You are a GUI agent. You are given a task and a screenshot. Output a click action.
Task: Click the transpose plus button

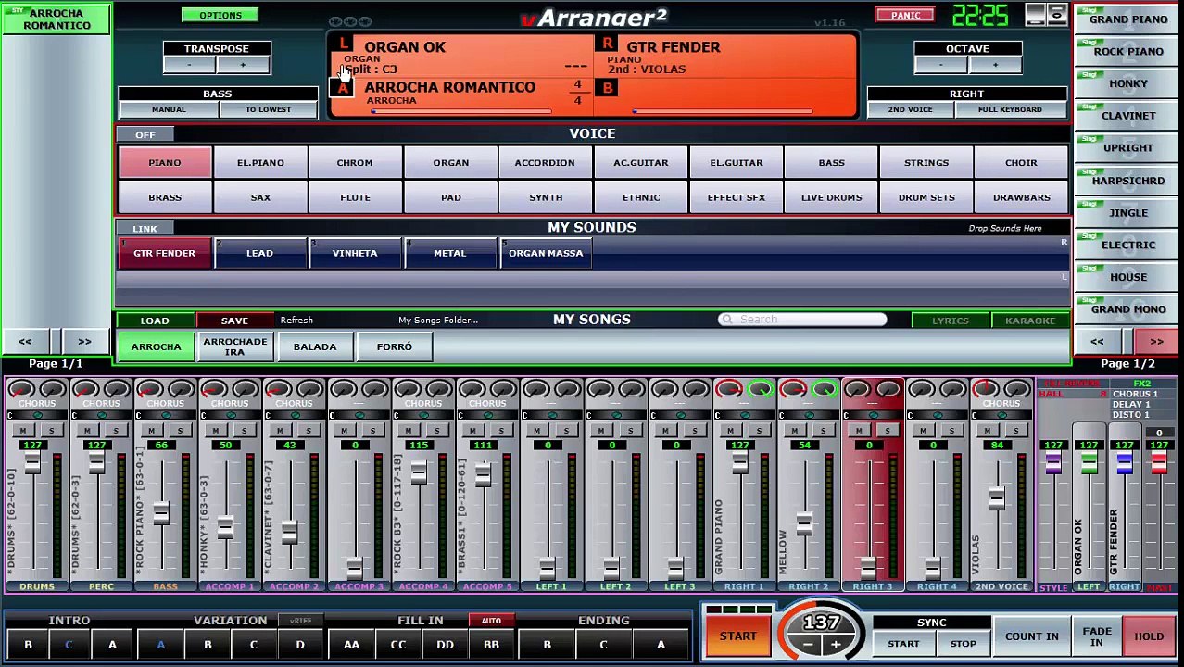pyautogui.click(x=243, y=65)
